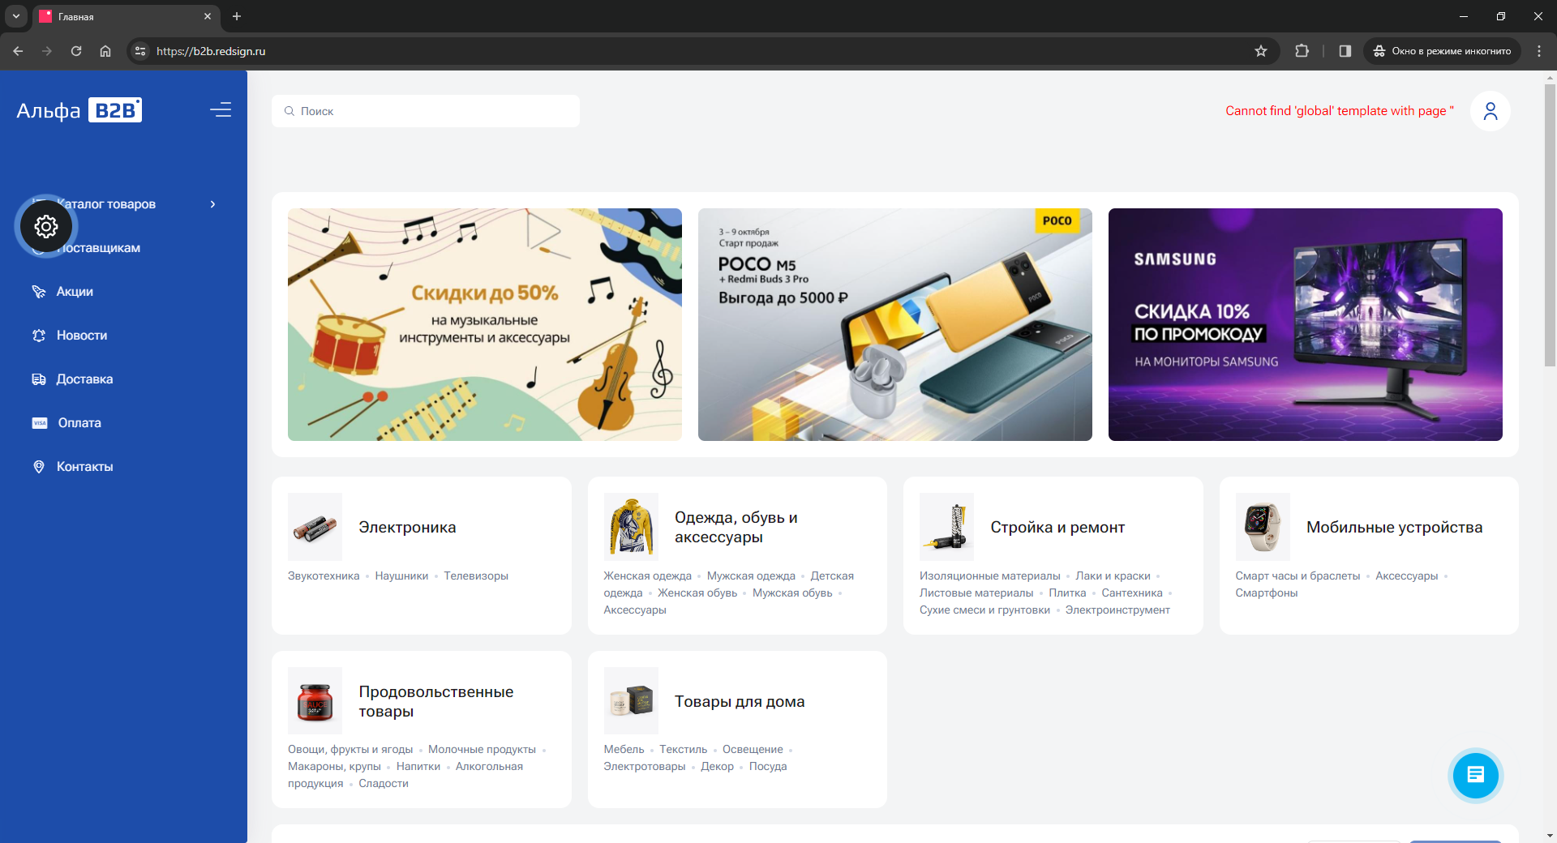Viewport: 1557px width, 843px height.
Task: Go back in browser history
Action: (x=18, y=51)
